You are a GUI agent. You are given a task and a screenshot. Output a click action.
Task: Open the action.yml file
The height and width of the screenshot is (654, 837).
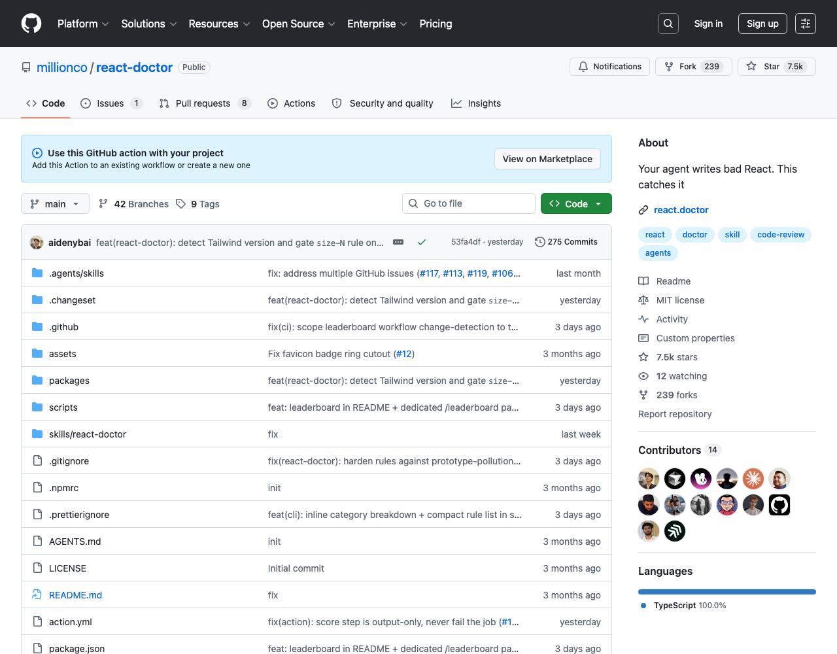pyautogui.click(x=71, y=622)
